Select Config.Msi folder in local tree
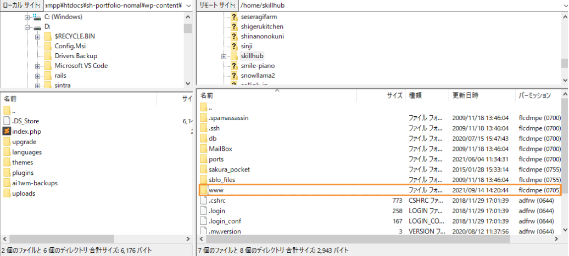 [x=70, y=46]
